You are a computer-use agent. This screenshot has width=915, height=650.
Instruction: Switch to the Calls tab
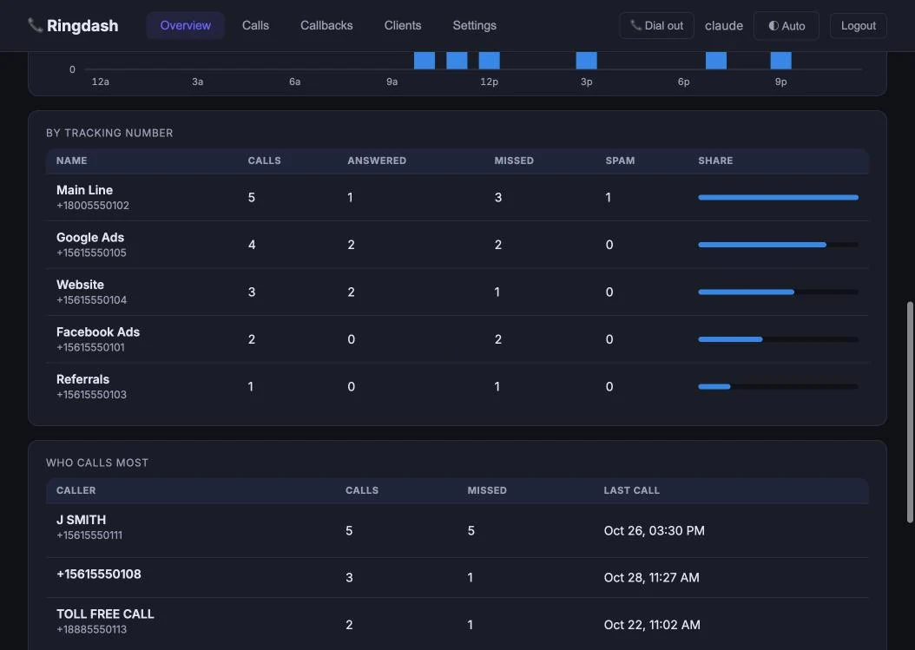coord(255,25)
